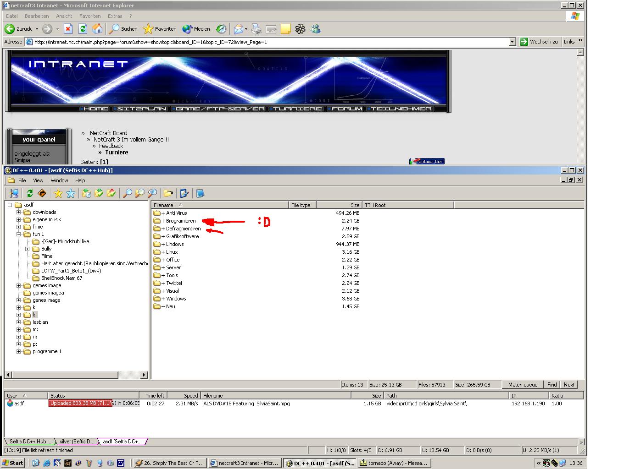Click the green Reconnect icon in DC++
Screen dimensions: 624x469
[x=30, y=193]
